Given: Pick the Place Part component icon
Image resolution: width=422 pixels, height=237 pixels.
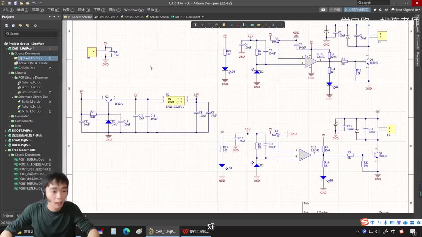Looking at the screenshot, I should 224,25.
